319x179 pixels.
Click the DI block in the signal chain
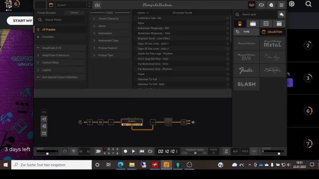click(101, 122)
